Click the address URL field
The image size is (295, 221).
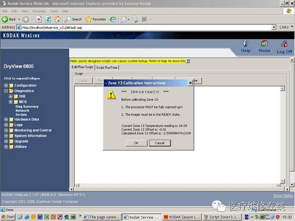pyautogui.click(x=144, y=28)
